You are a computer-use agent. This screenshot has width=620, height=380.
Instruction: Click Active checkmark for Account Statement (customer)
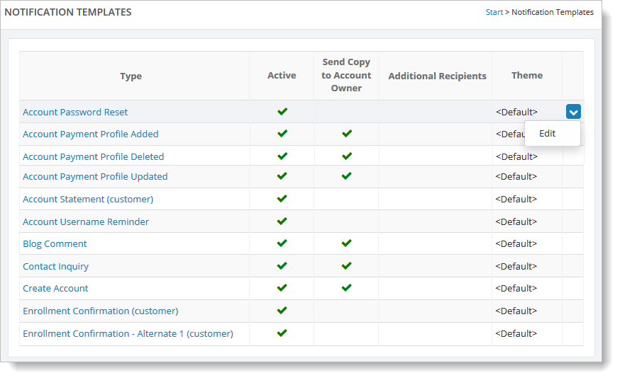[282, 198]
